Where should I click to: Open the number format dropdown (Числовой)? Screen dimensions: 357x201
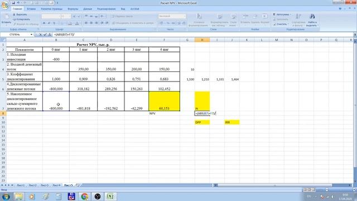point(185,16)
